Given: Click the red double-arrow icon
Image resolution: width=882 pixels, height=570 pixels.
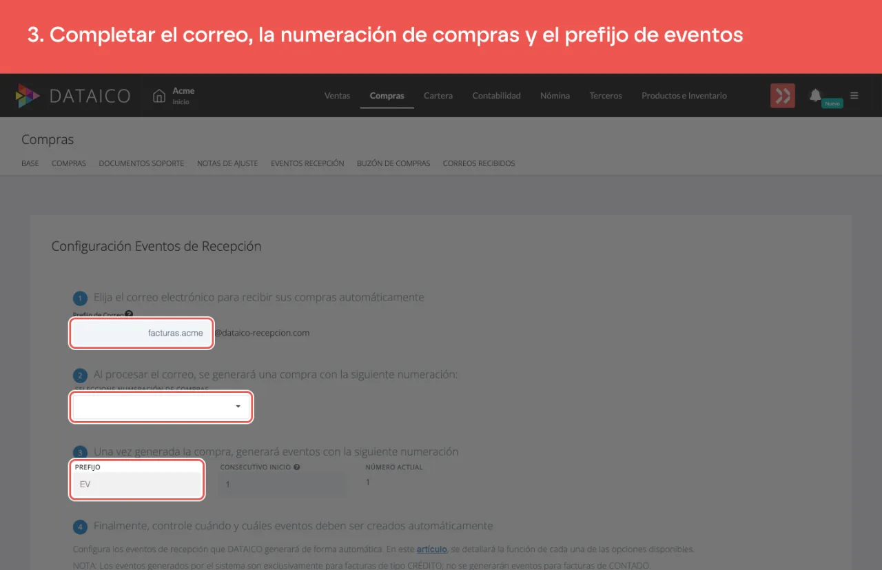Looking at the screenshot, I should [782, 96].
